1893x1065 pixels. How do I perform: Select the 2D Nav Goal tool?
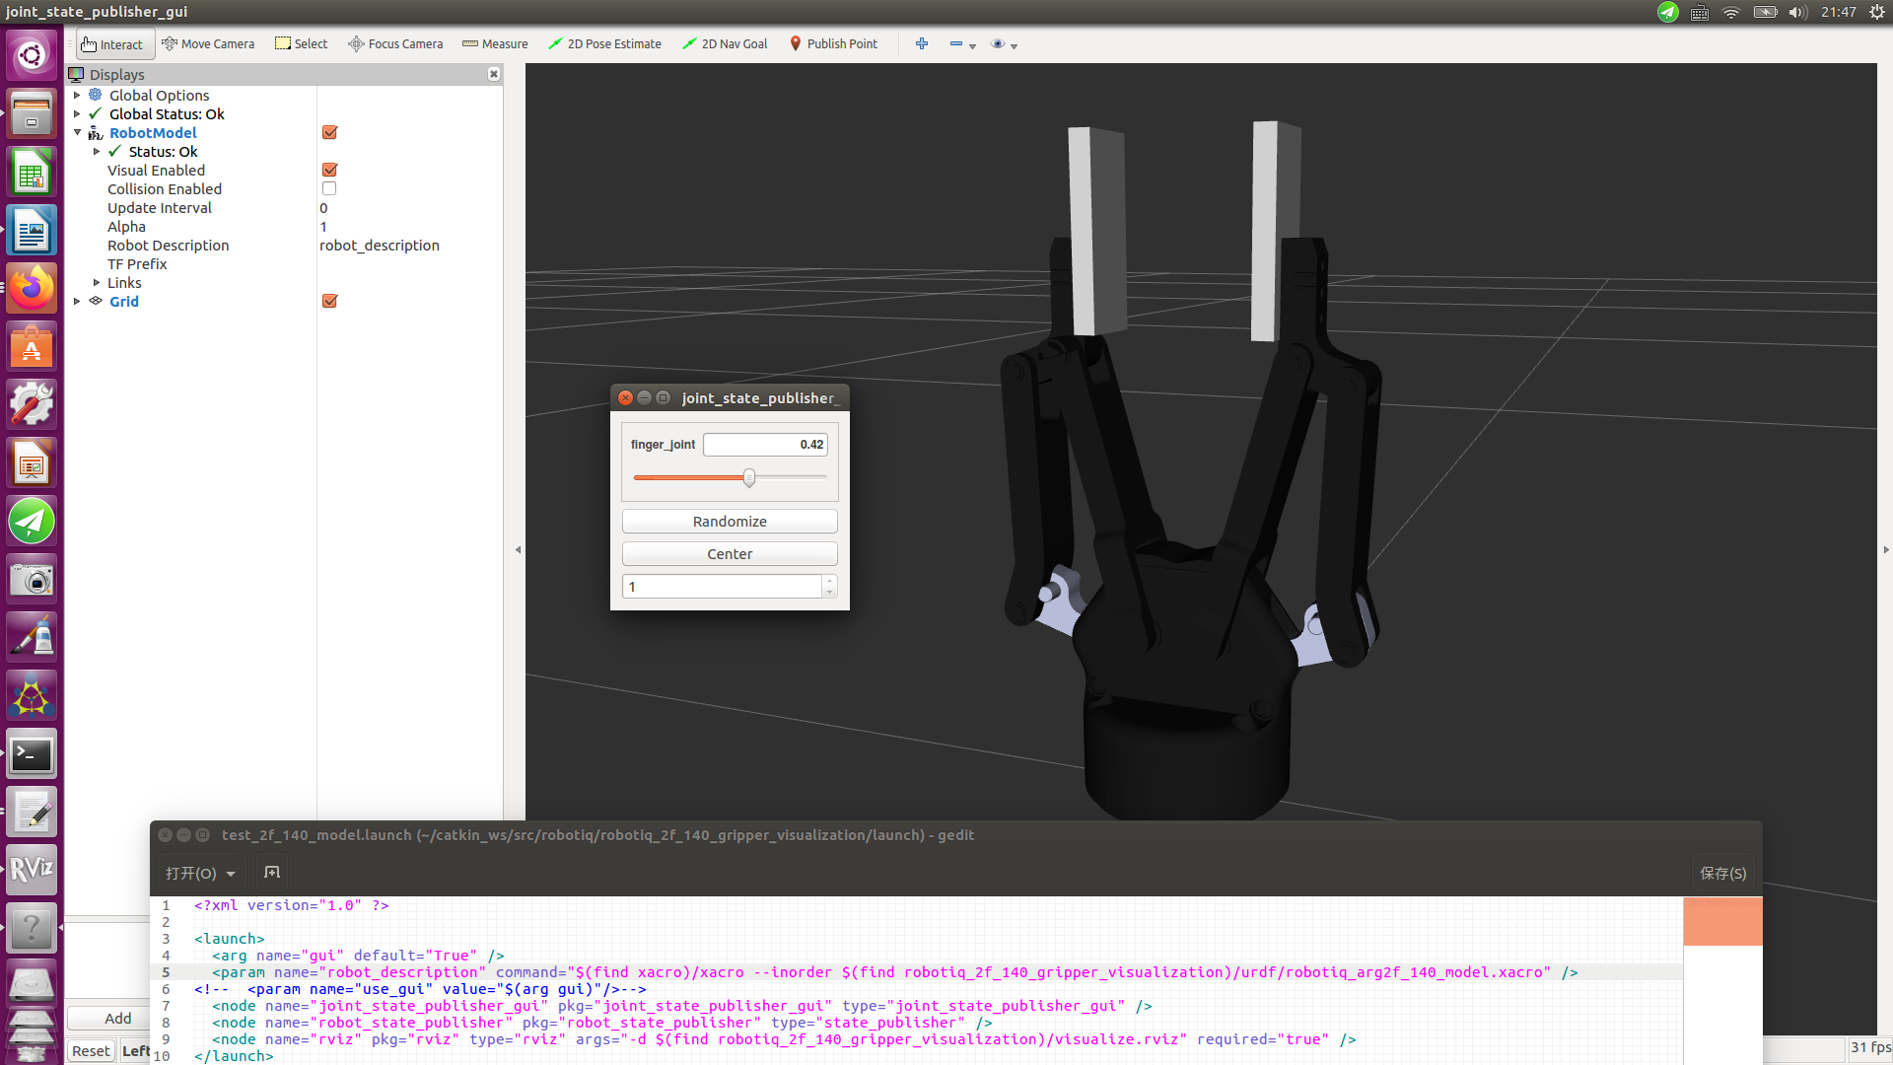725,44
